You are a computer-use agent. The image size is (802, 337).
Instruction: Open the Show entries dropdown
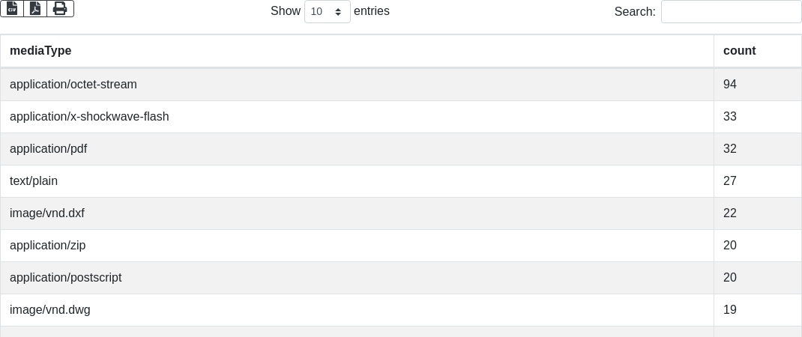(328, 11)
